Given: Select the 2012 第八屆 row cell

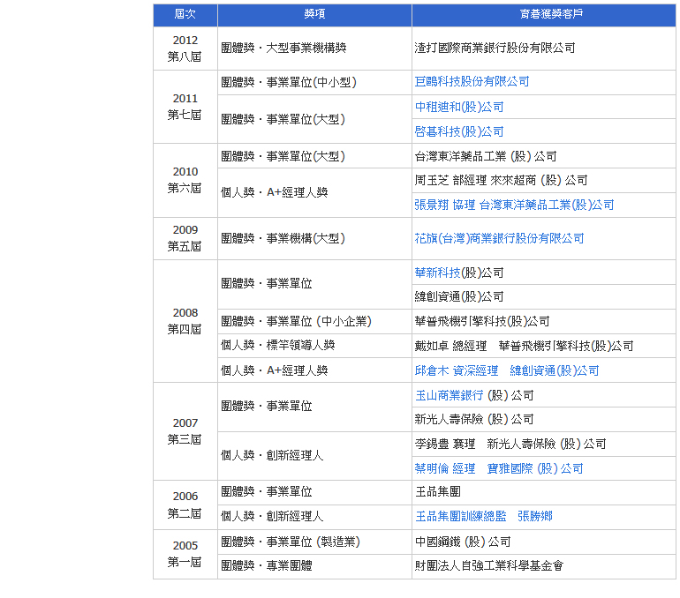Looking at the screenshot, I should tap(185, 49).
